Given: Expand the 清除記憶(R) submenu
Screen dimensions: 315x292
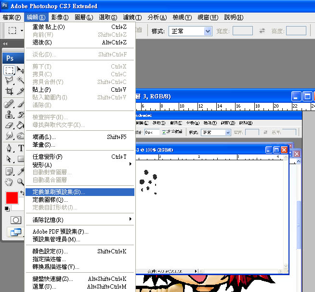Looking at the screenshot, I should click(x=80, y=220).
